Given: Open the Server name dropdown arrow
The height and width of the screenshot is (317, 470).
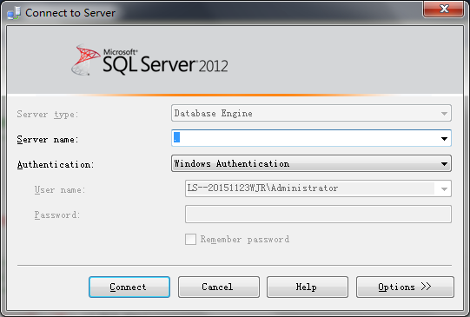Looking at the screenshot, I should pyautogui.click(x=444, y=138).
